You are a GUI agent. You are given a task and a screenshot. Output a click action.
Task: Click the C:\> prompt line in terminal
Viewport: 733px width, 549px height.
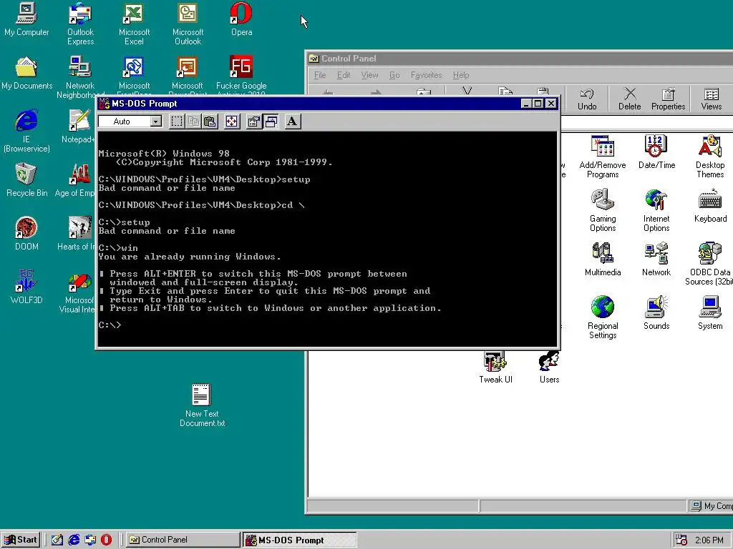coord(110,325)
